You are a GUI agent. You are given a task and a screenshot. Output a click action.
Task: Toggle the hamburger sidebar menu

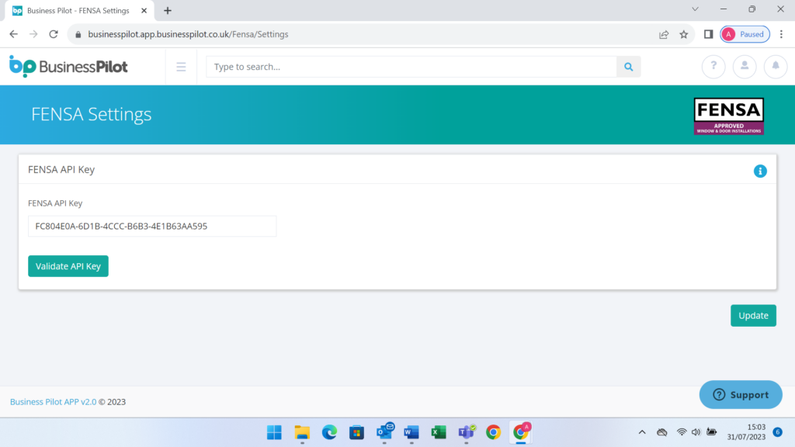[181, 67]
